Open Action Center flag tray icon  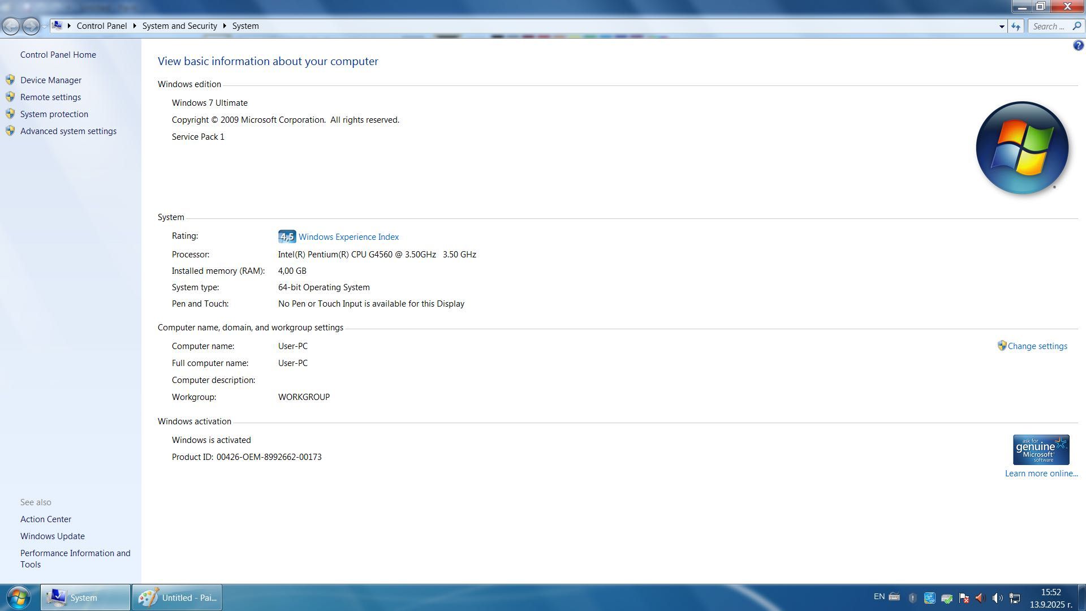[x=964, y=598]
